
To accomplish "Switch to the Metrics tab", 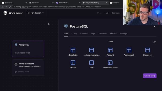I will (113, 34).
